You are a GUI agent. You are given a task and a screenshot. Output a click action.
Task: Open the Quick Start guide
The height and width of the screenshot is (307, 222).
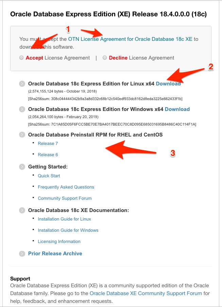[x=49, y=176]
